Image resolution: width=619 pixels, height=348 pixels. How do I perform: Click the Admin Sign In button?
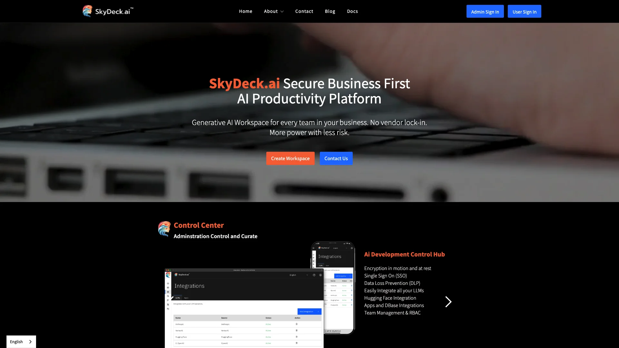pos(485,12)
